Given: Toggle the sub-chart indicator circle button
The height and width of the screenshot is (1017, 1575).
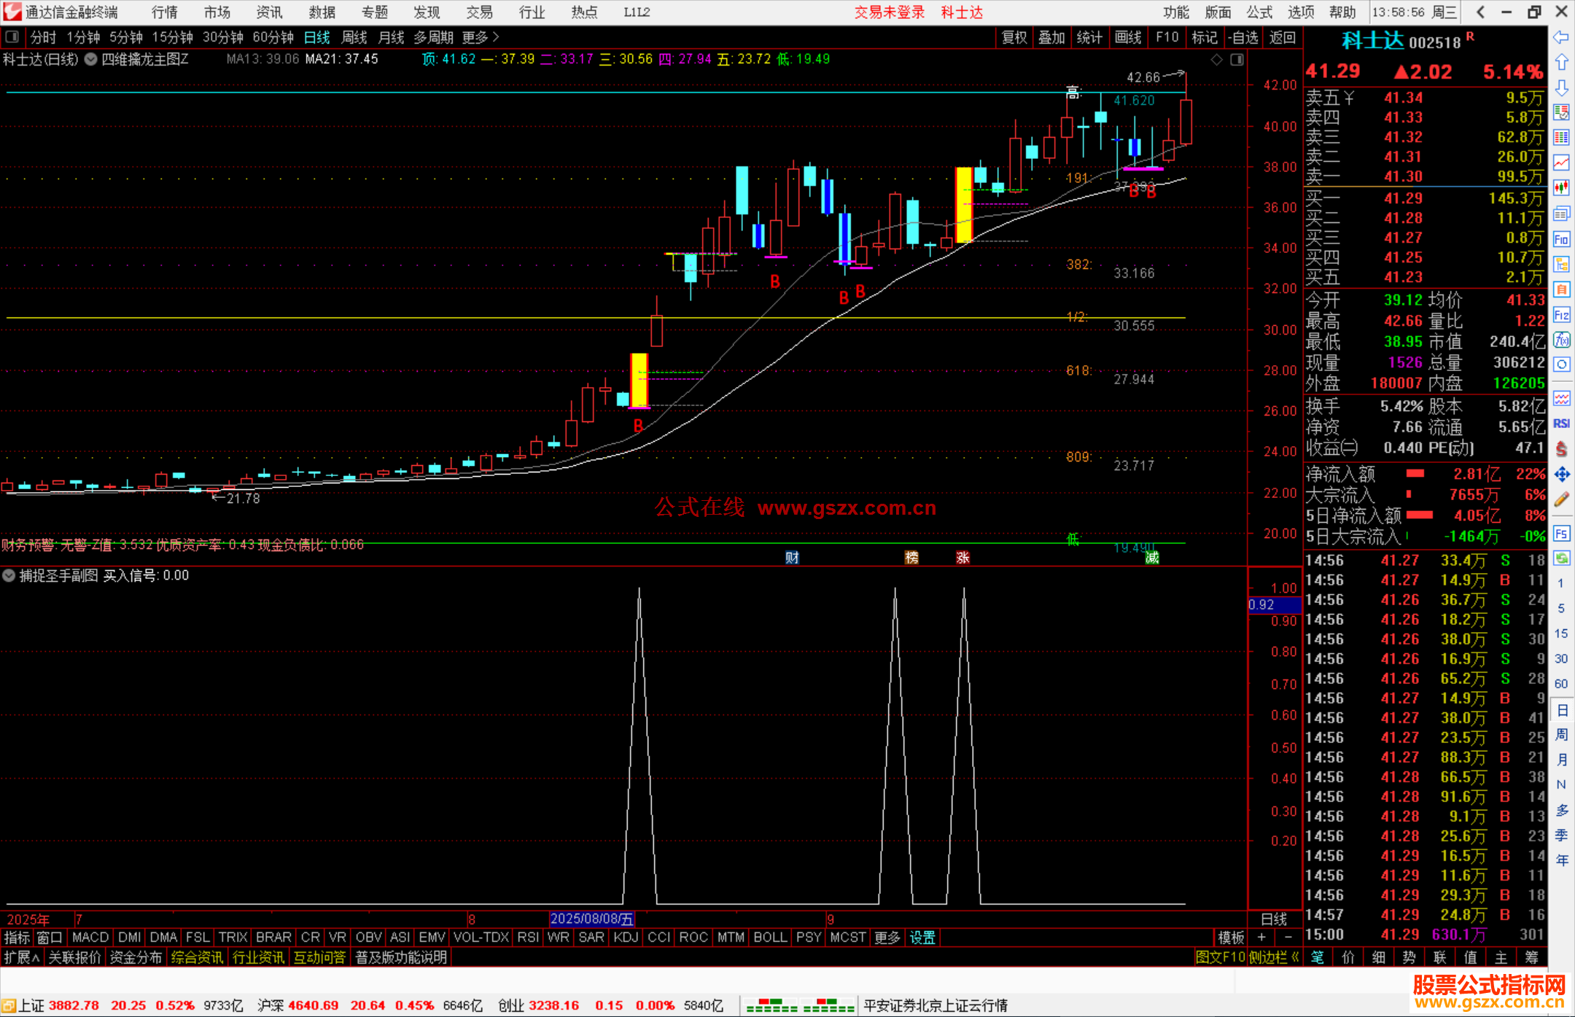Looking at the screenshot, I should click(x=9, y=575).
